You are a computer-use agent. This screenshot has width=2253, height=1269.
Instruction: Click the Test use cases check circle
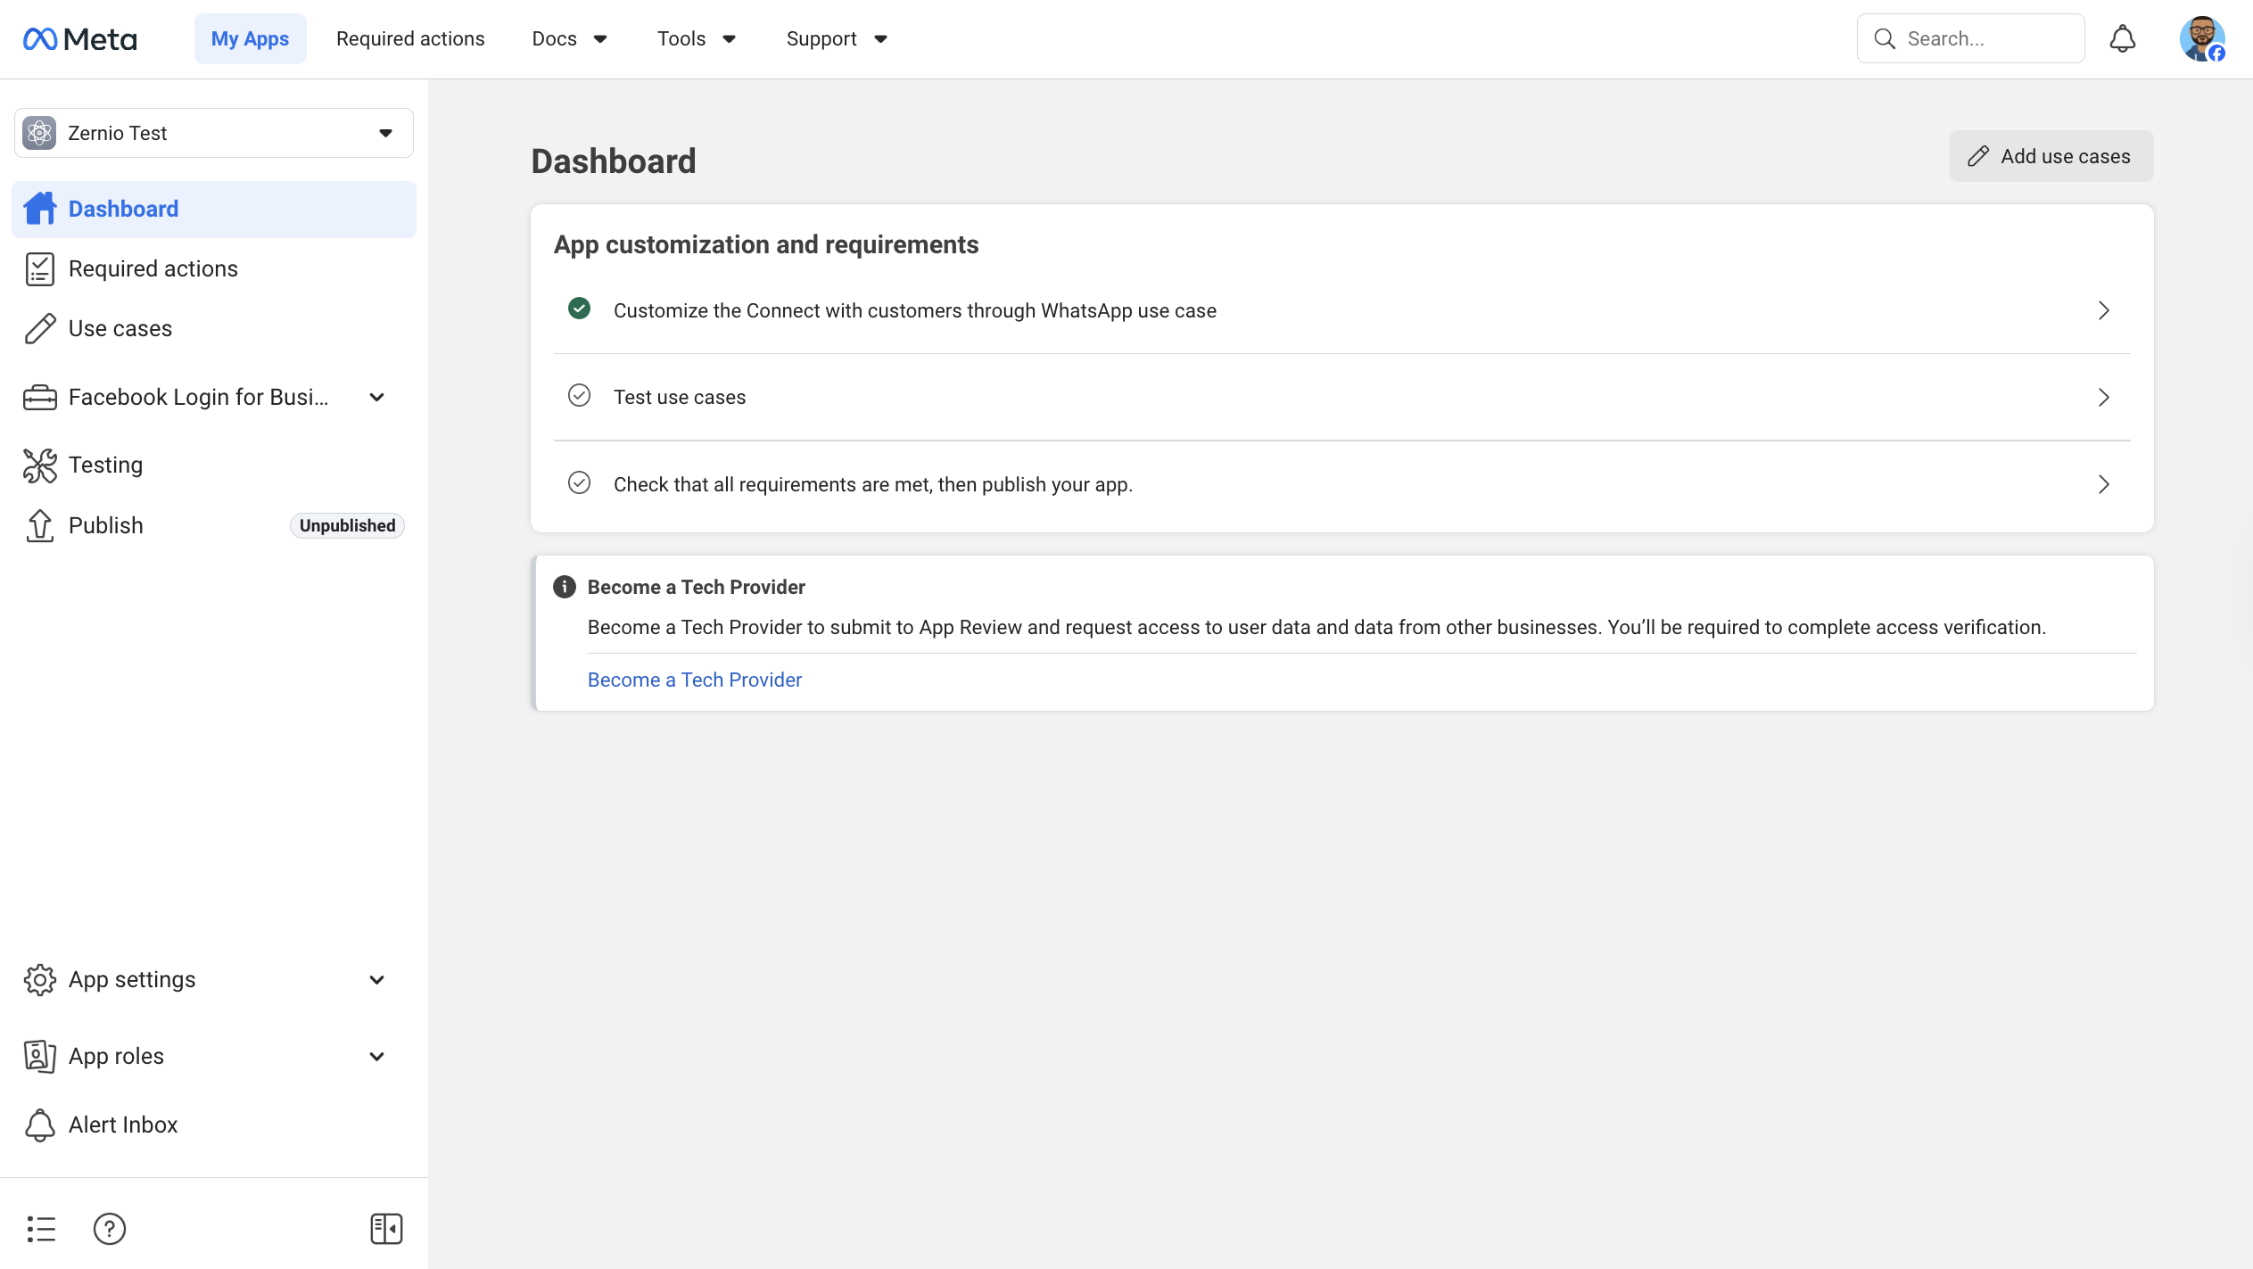[579, 395]
